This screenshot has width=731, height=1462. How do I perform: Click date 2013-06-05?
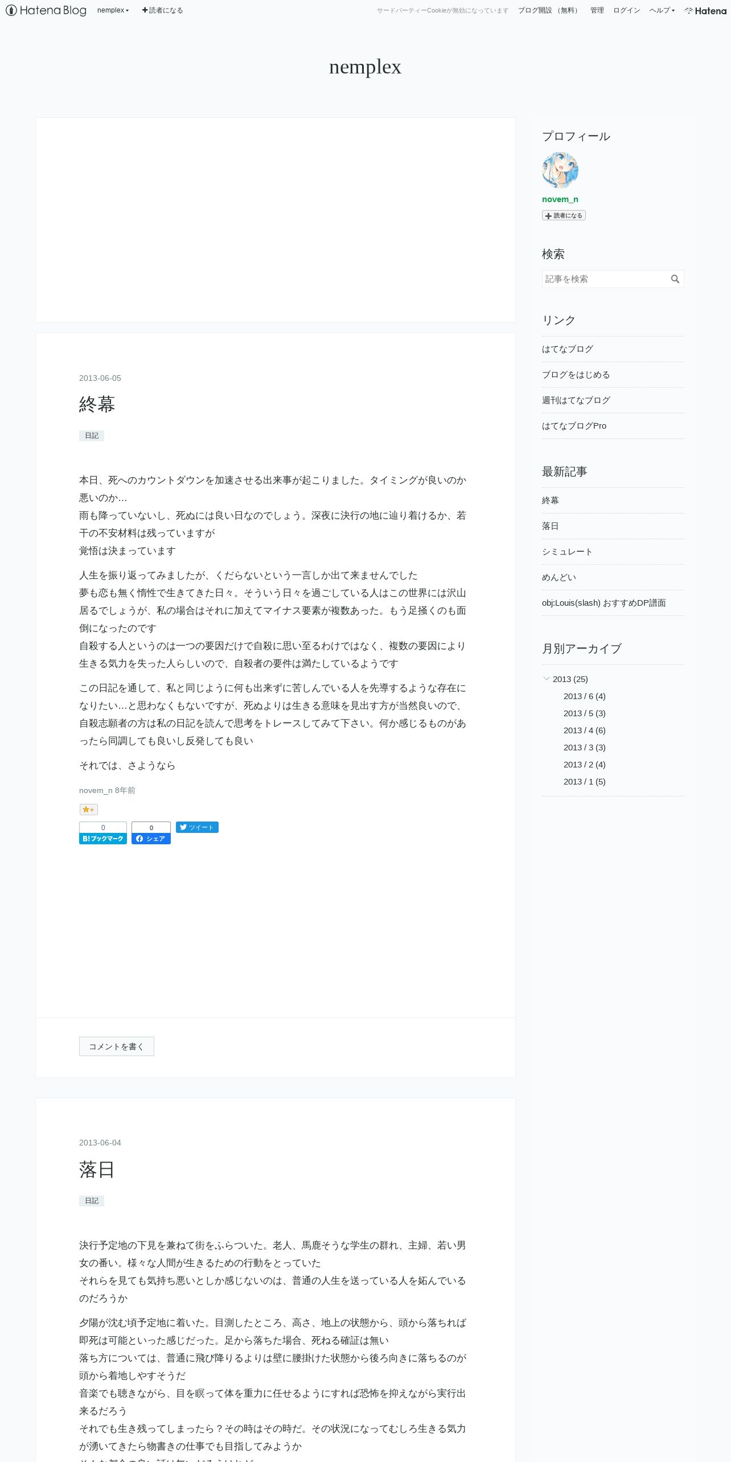tap(100, 378)
